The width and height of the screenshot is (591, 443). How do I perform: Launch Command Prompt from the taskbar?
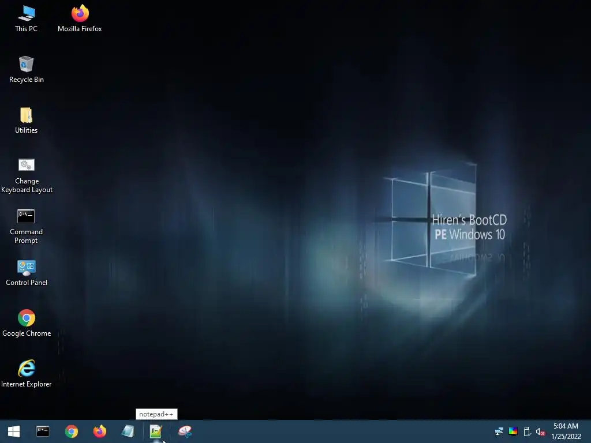43,431
